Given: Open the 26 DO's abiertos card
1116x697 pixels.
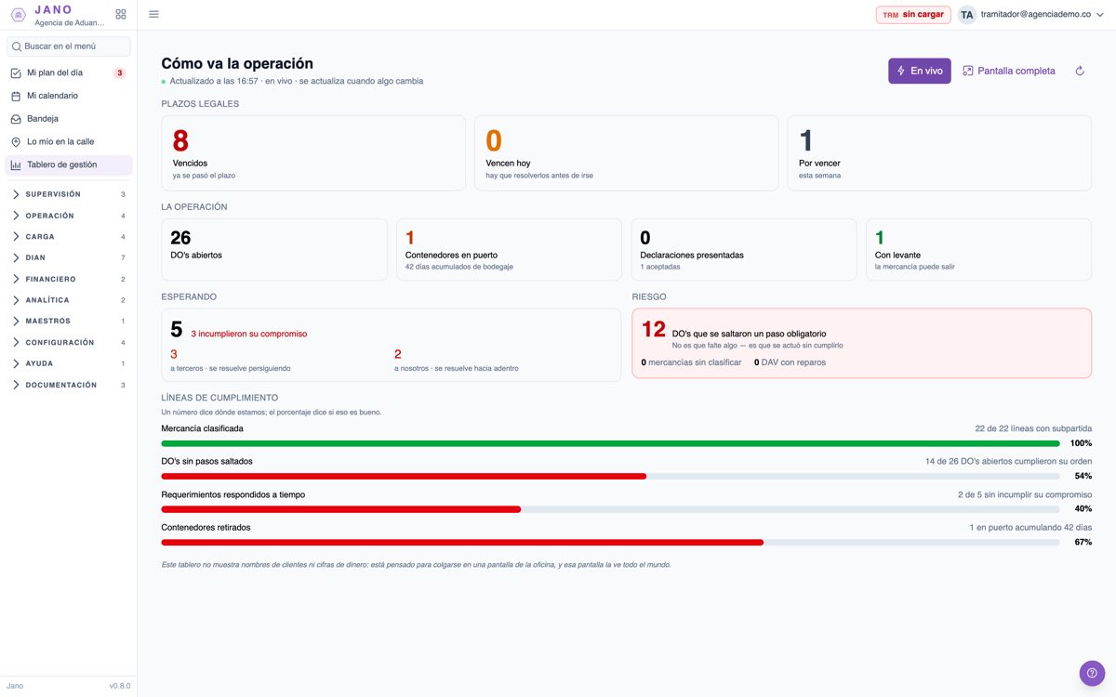Looking at the screenshot, I should [x=274, y=249].
